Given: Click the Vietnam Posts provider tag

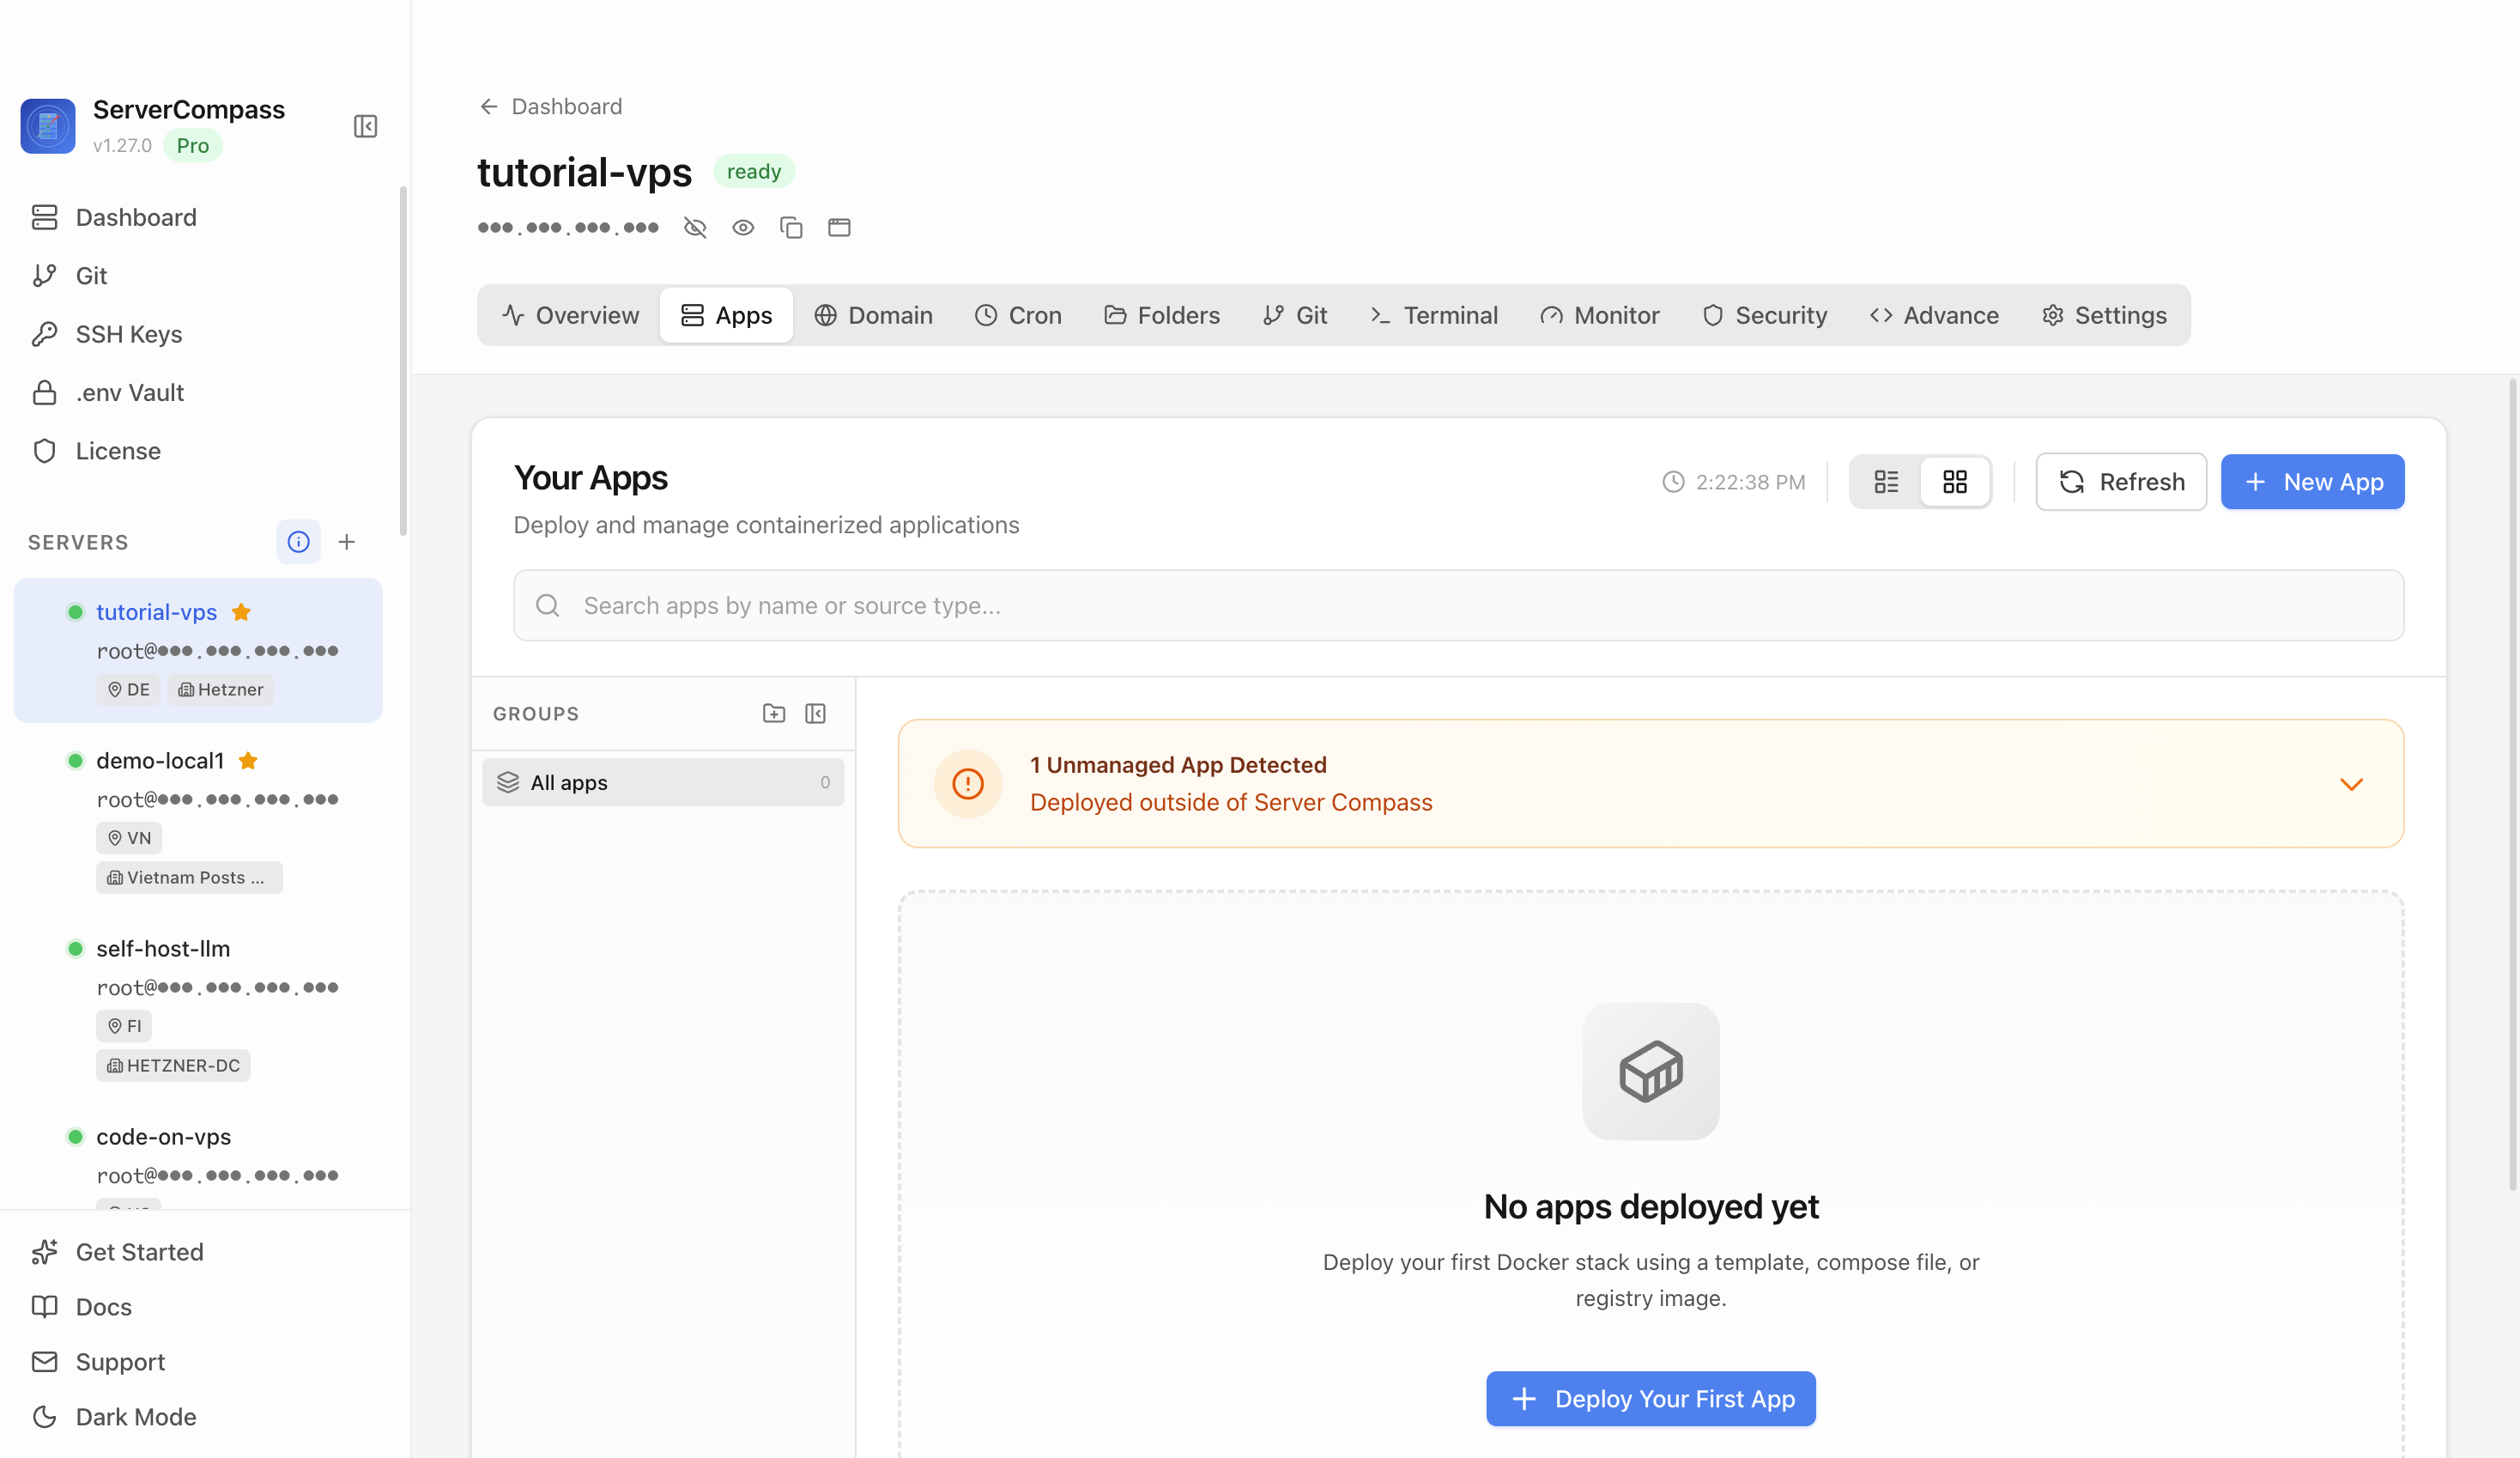Looking at the screenshot, I should pyautogui.click(x=189, y=877).
